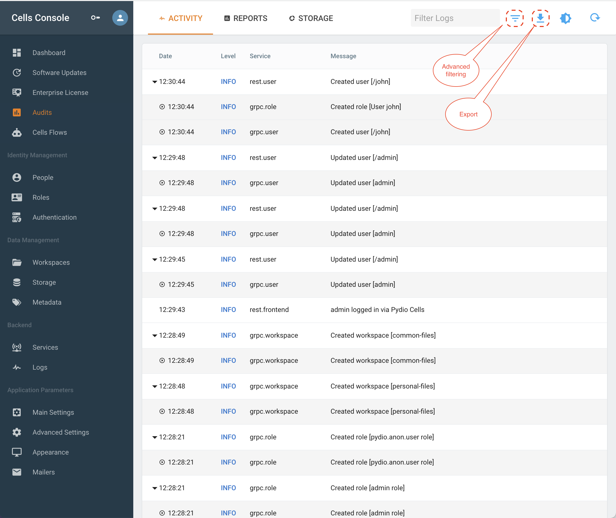The image size is (616, 518).
Task: Switch to the Storage tab
Action: pos(311,18)
